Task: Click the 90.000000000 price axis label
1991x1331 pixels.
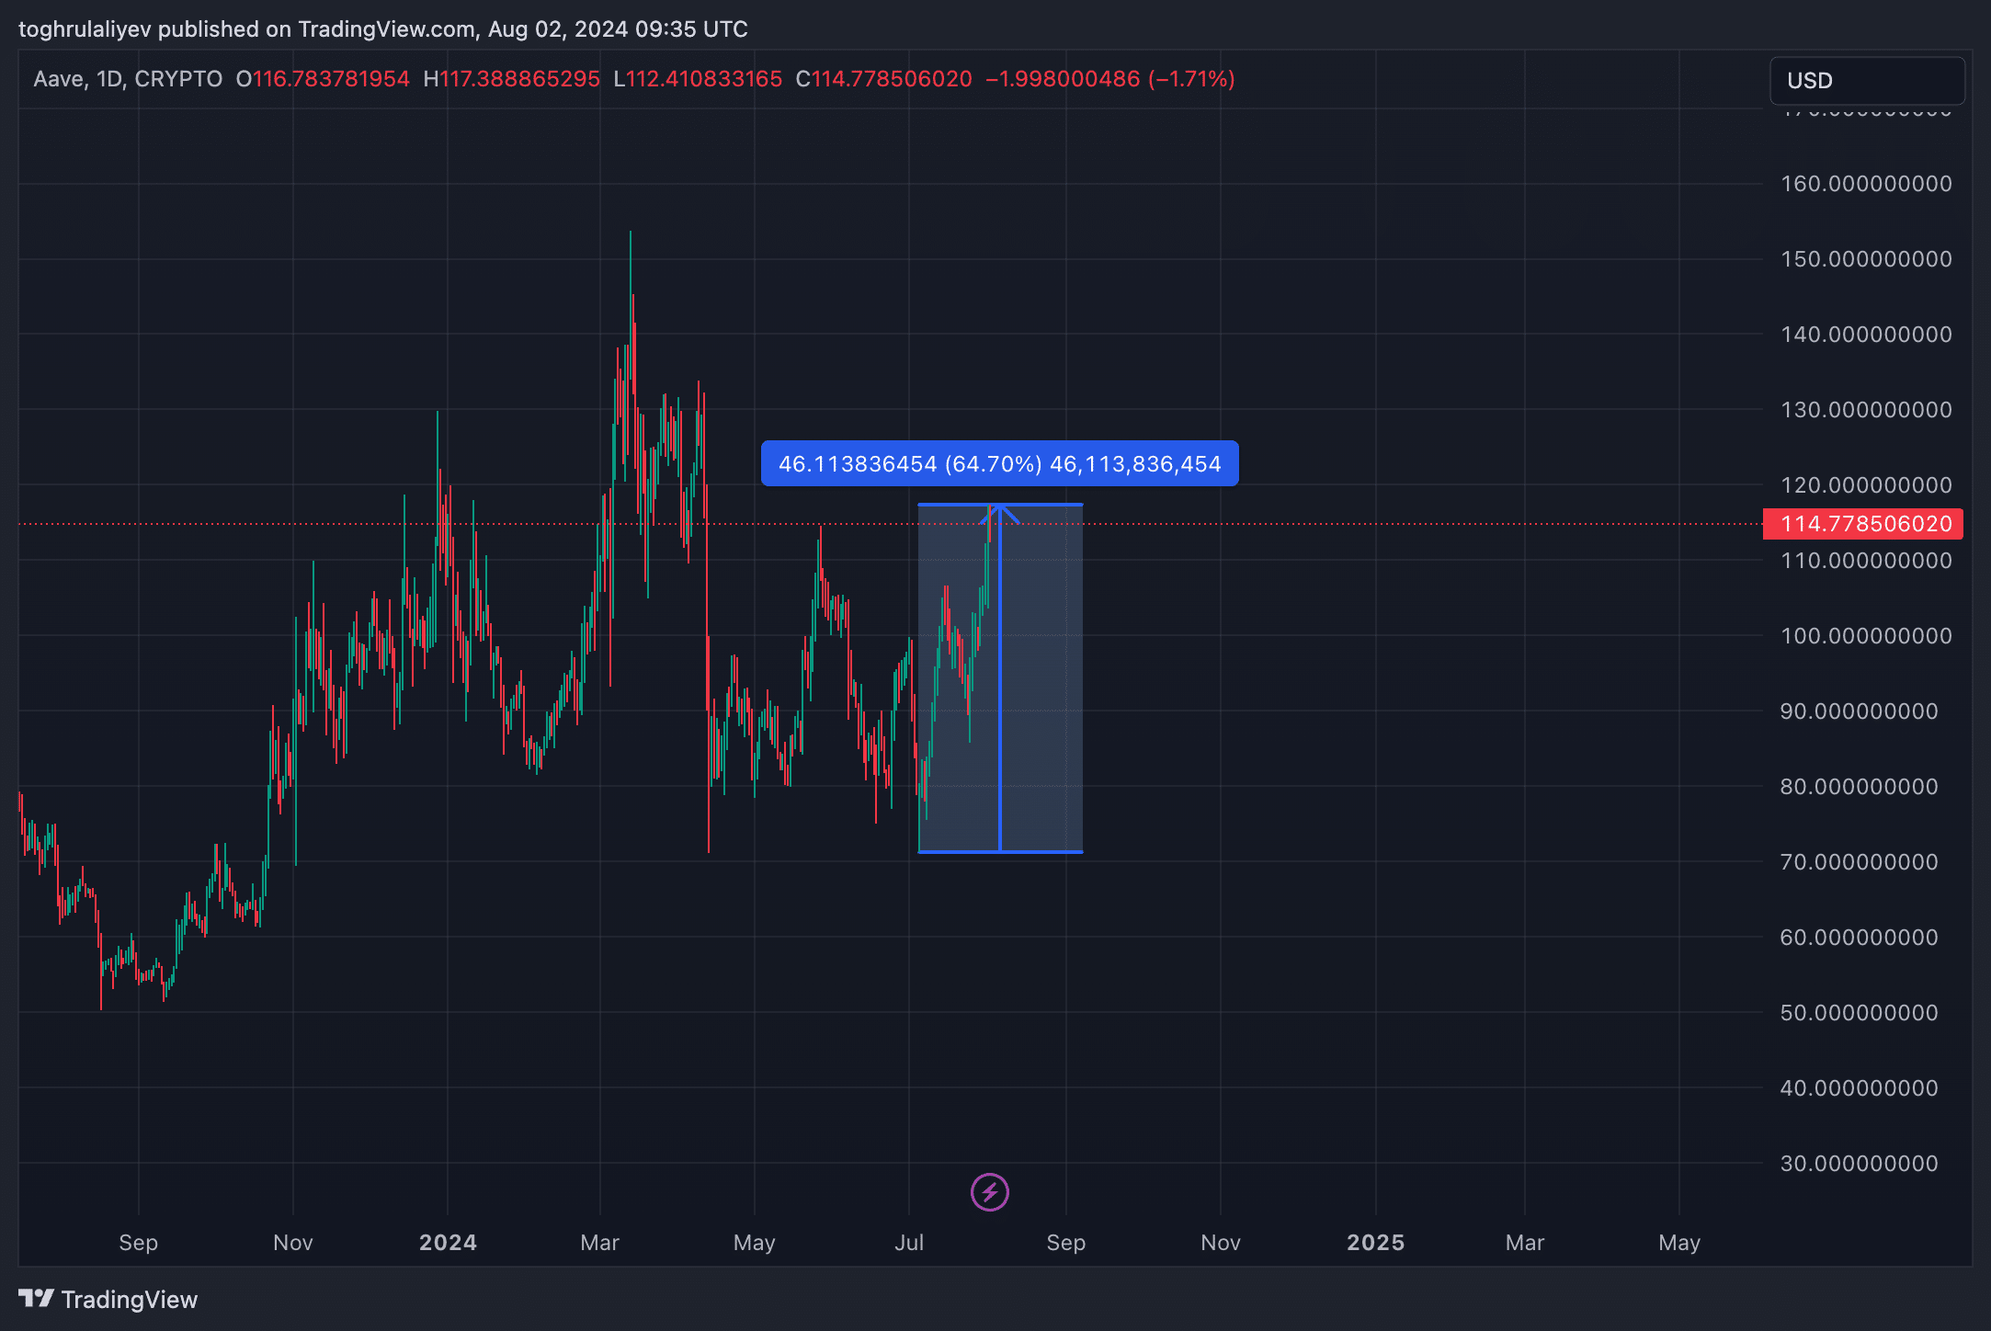Action: point(1860,711)
